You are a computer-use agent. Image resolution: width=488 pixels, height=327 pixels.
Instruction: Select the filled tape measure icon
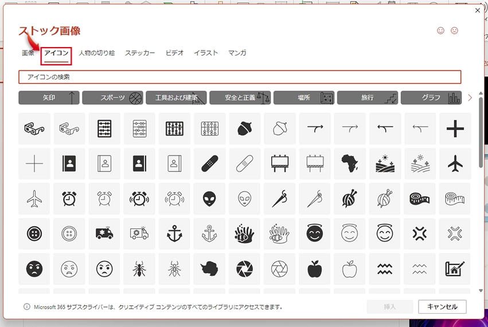(x=420, y=198)
